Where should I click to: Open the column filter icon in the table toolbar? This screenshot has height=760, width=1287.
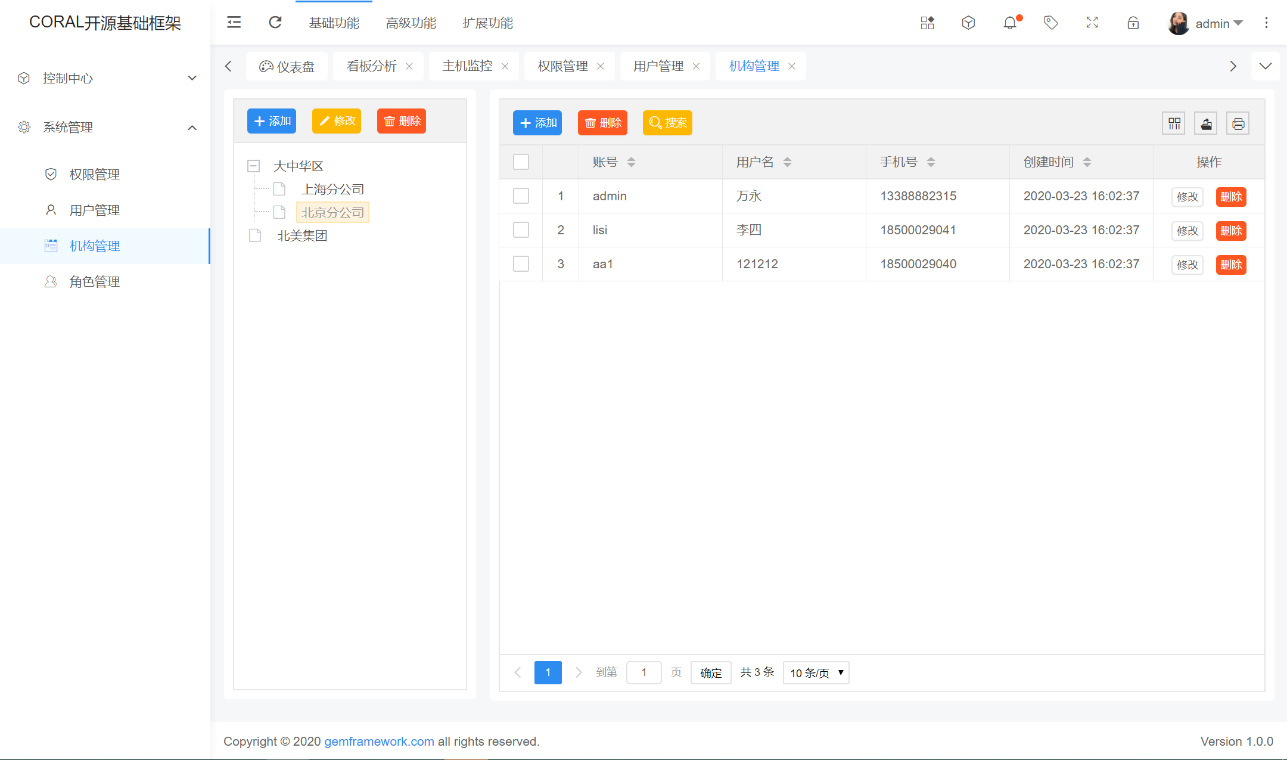click(1174, 123)
